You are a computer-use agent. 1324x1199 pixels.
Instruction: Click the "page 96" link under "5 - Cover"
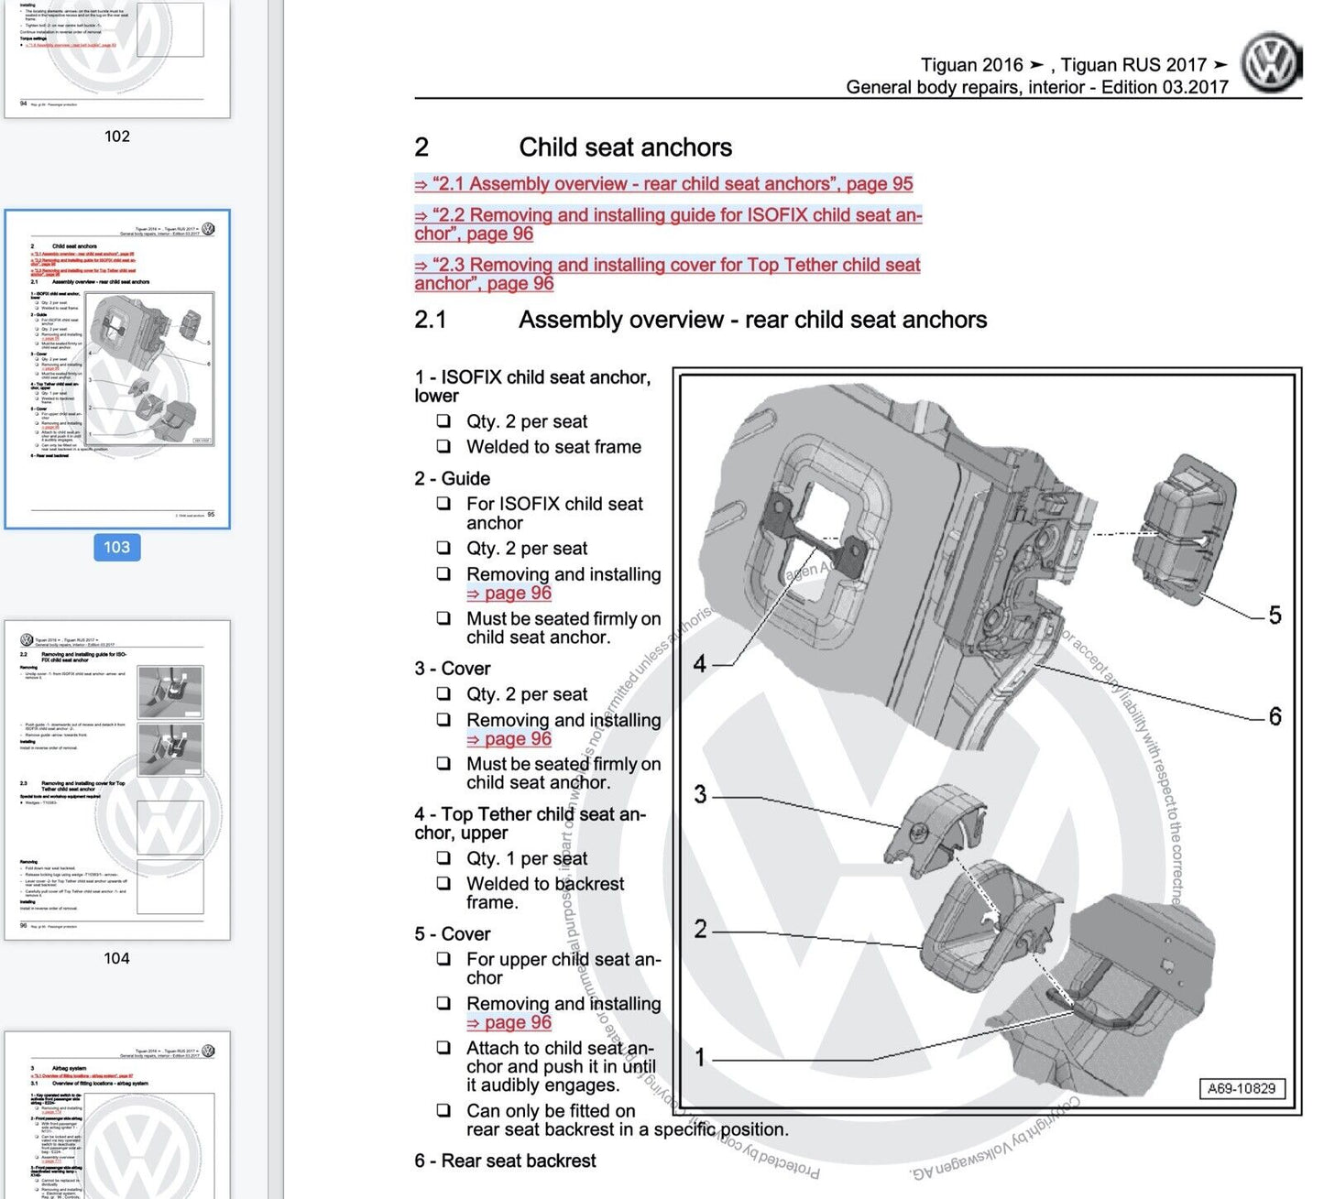tap(509, 1023)
